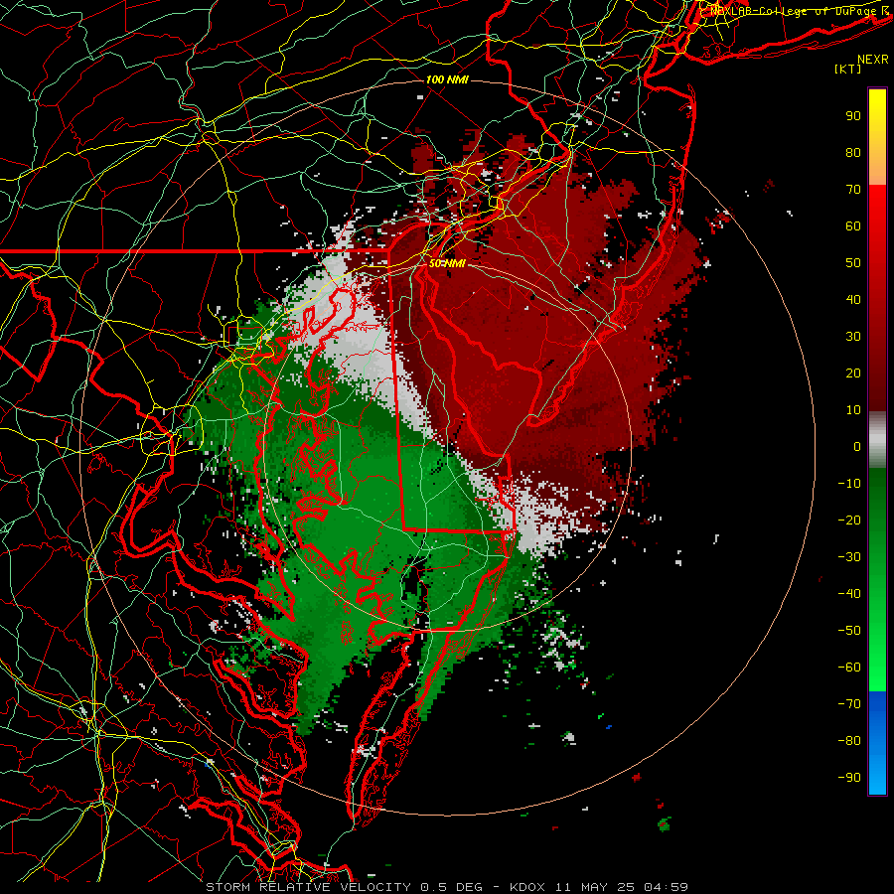Click the -80 value on velocity scale
The height and width of the screenshot is (894, 894).
pos(849,741)
